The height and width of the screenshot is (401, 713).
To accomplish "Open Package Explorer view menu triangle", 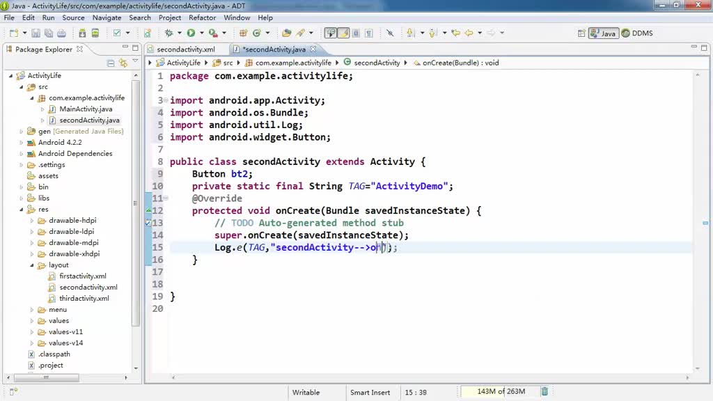I will coord(136,61).
